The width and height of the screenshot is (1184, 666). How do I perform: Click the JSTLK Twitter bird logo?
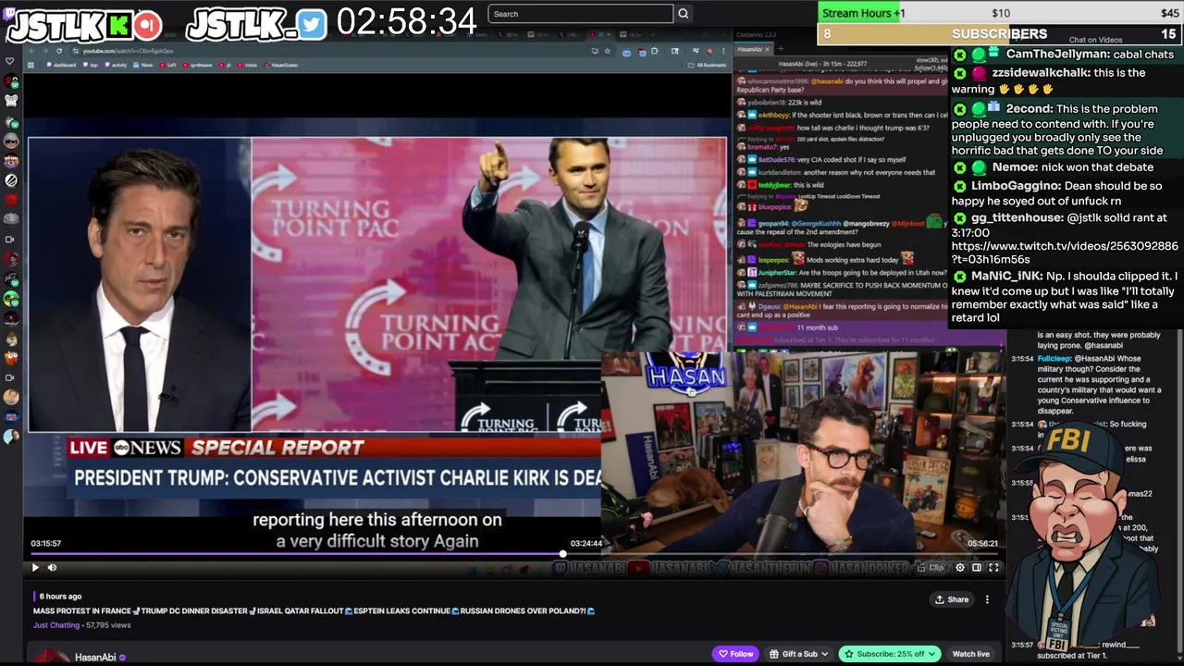click(312, 25)
